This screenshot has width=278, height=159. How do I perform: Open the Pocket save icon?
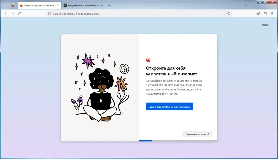(x=258, y=14)
